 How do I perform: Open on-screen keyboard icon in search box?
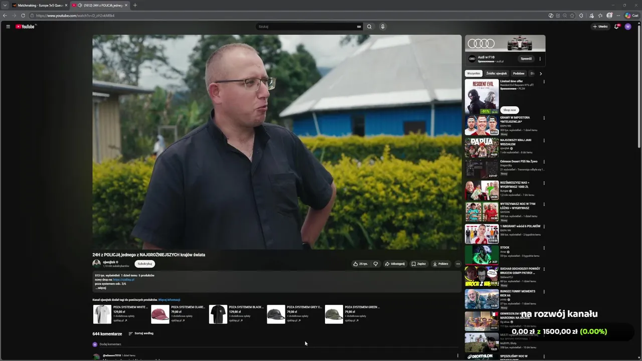coord(359,27)
